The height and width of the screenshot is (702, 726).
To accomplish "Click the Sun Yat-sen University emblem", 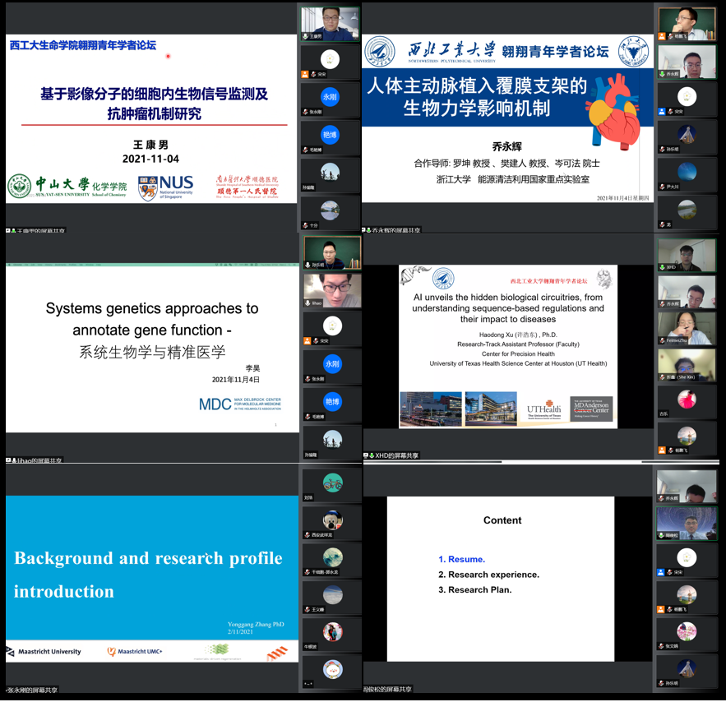I will coord(19,187).
